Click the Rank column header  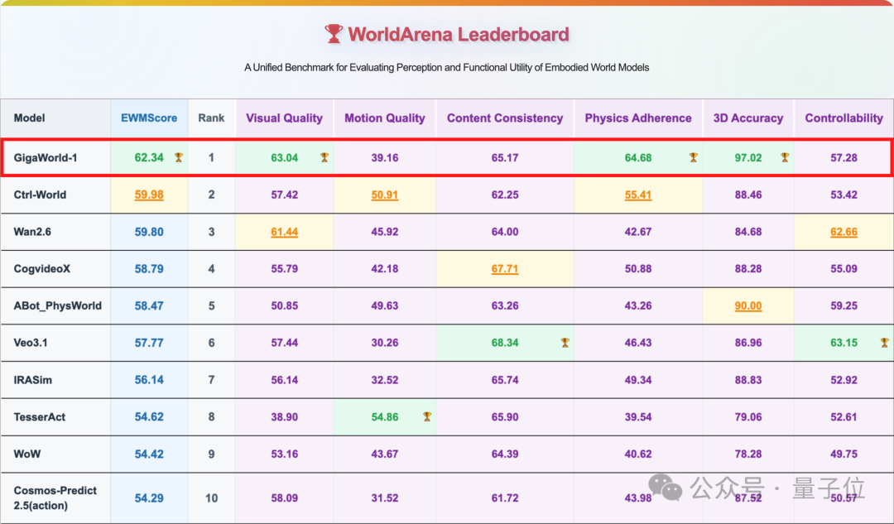click(x=211, y=118)
